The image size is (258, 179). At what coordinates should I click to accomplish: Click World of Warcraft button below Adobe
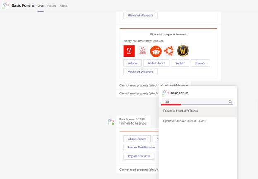[140, 72]
